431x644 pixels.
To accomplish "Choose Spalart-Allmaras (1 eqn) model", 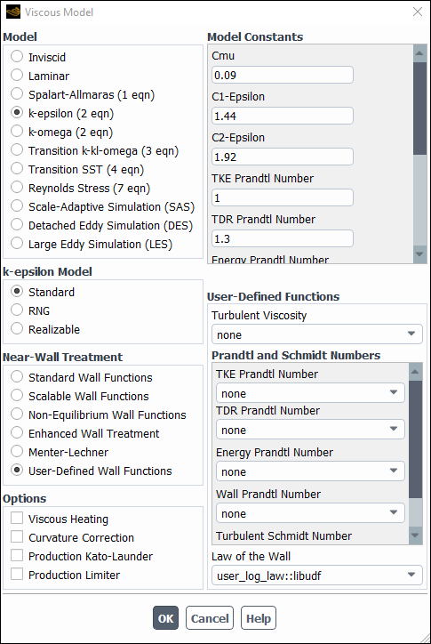I will [x=17, y=93].
